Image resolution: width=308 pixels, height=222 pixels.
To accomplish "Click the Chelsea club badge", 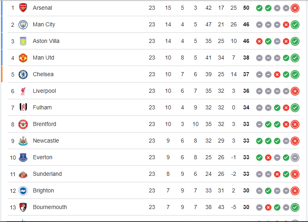I will pos(23,75).
